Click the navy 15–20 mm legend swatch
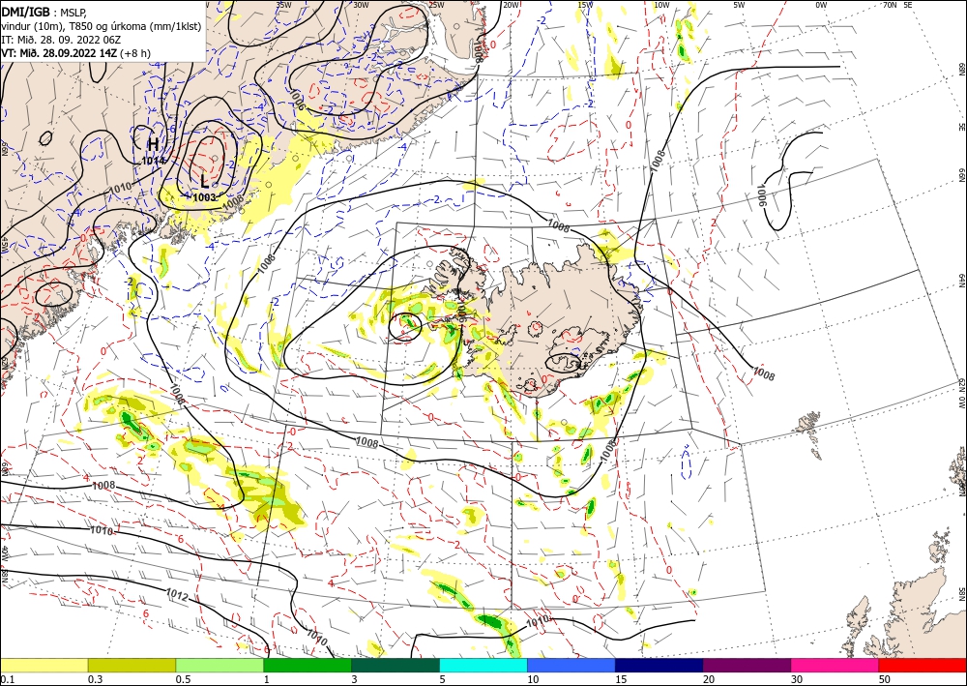This screenshot has height=686, width=967. tap(659, 665)
